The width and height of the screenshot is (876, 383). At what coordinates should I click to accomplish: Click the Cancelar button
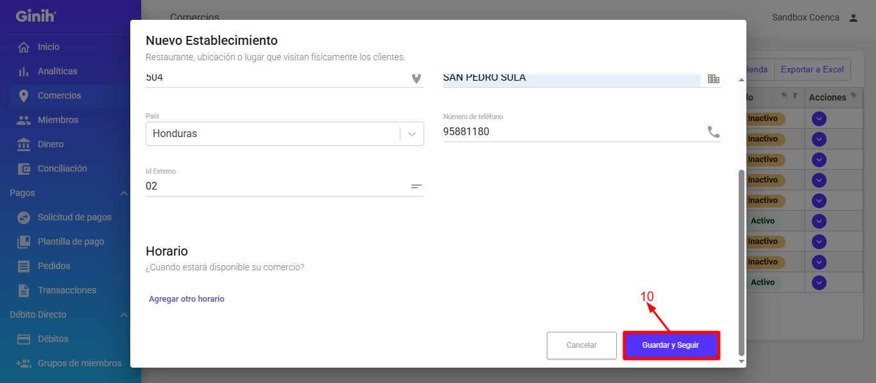pyautogui.click(x=581, y=345)
